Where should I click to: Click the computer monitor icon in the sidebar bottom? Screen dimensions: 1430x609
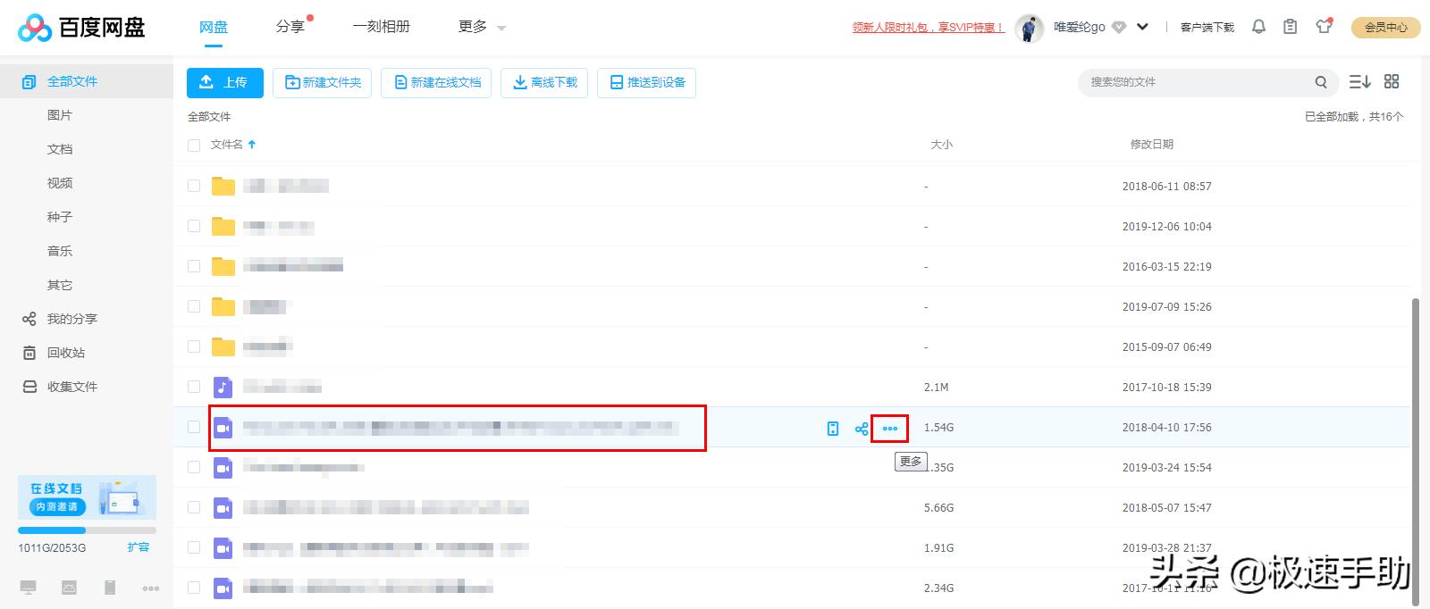tap(29, 588)
